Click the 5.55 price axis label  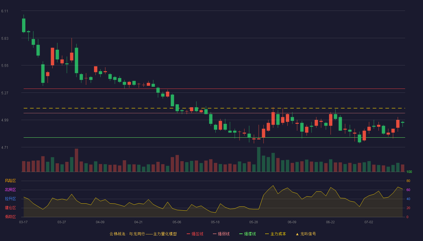click(x=5, y=66)
